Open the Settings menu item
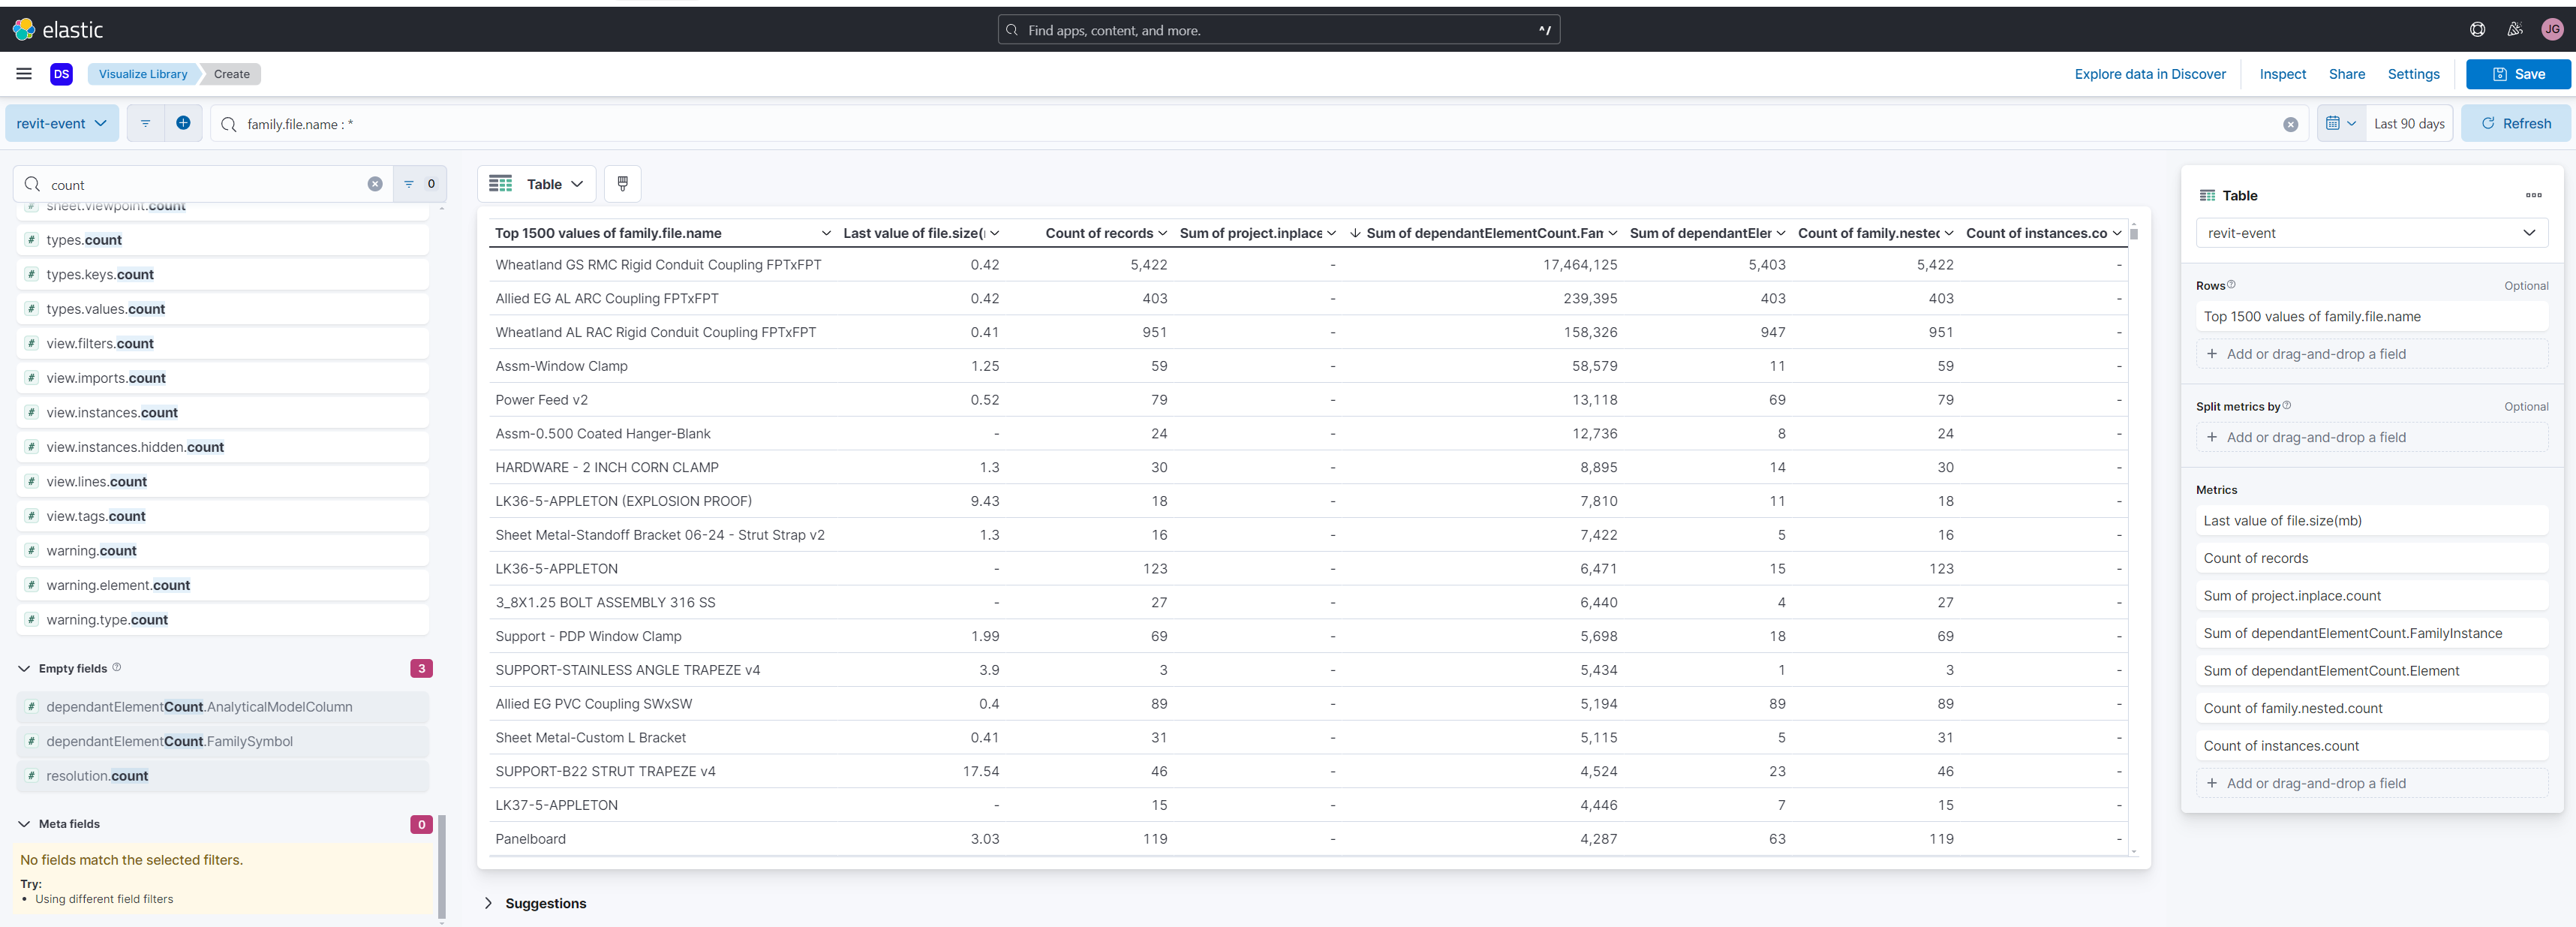This screenshot has height=927, width=2576. pyautogui.click(x=2413, y=74)
